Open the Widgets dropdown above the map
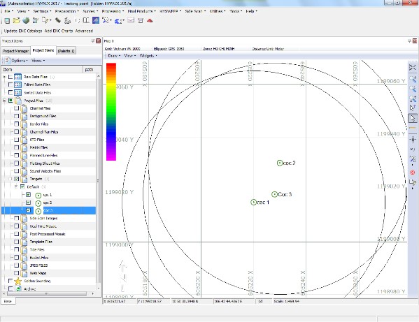The height and width of the screenshot is (322, 419). pyautogui.click(x=148, y=55)
